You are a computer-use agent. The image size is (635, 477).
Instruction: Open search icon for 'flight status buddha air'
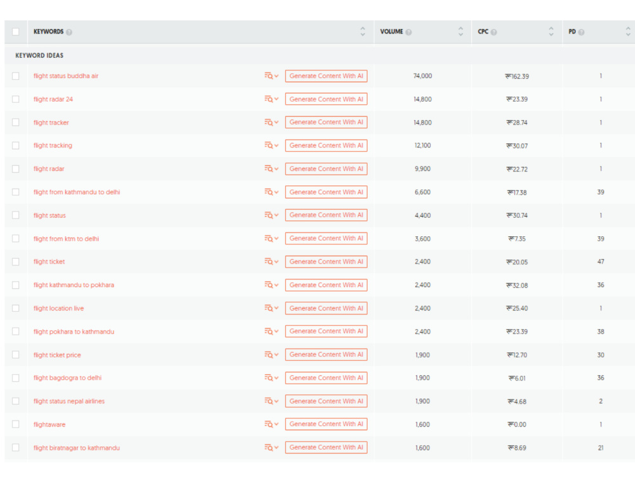click(x=271, y=76)
